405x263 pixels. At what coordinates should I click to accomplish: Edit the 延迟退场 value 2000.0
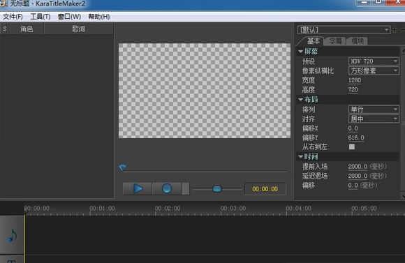pos(358,176)
